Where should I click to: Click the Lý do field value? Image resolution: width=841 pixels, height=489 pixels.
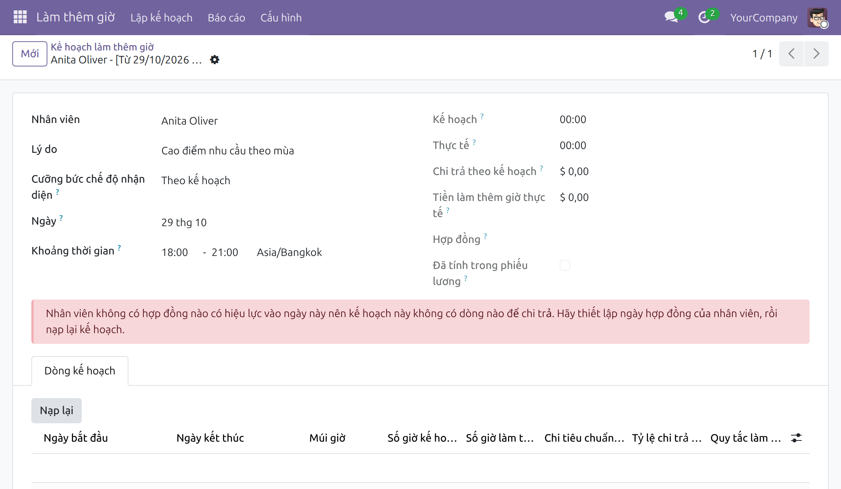click(x=227, y=151)
